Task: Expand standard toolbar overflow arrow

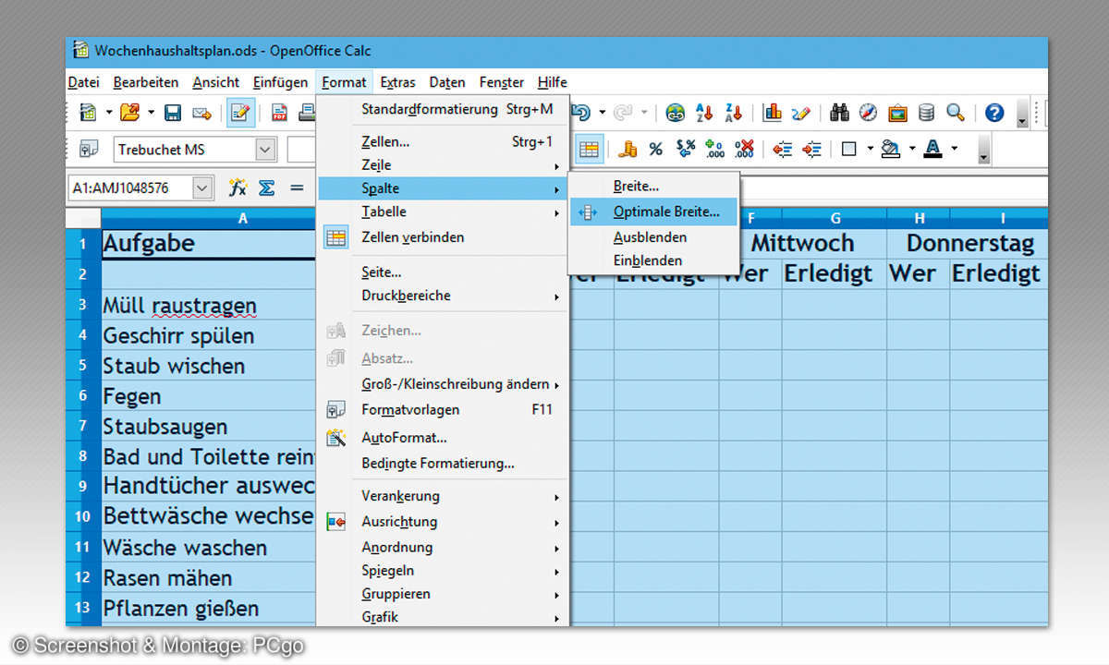Action: (x=1022, y=114)
